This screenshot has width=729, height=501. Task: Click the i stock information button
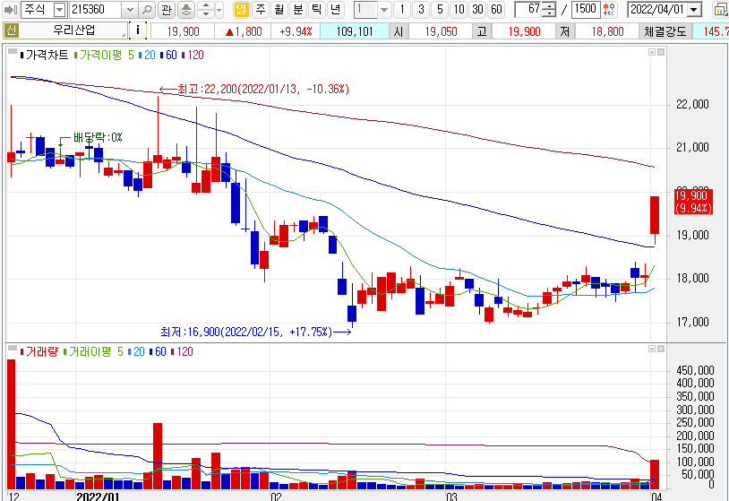[x=137, y=31]
